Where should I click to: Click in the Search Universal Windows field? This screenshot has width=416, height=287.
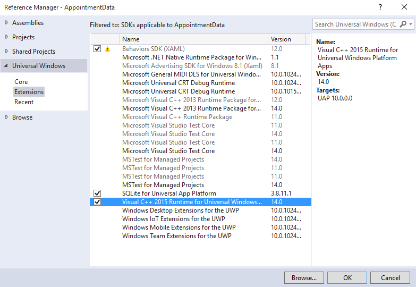(x=355, y=24)
